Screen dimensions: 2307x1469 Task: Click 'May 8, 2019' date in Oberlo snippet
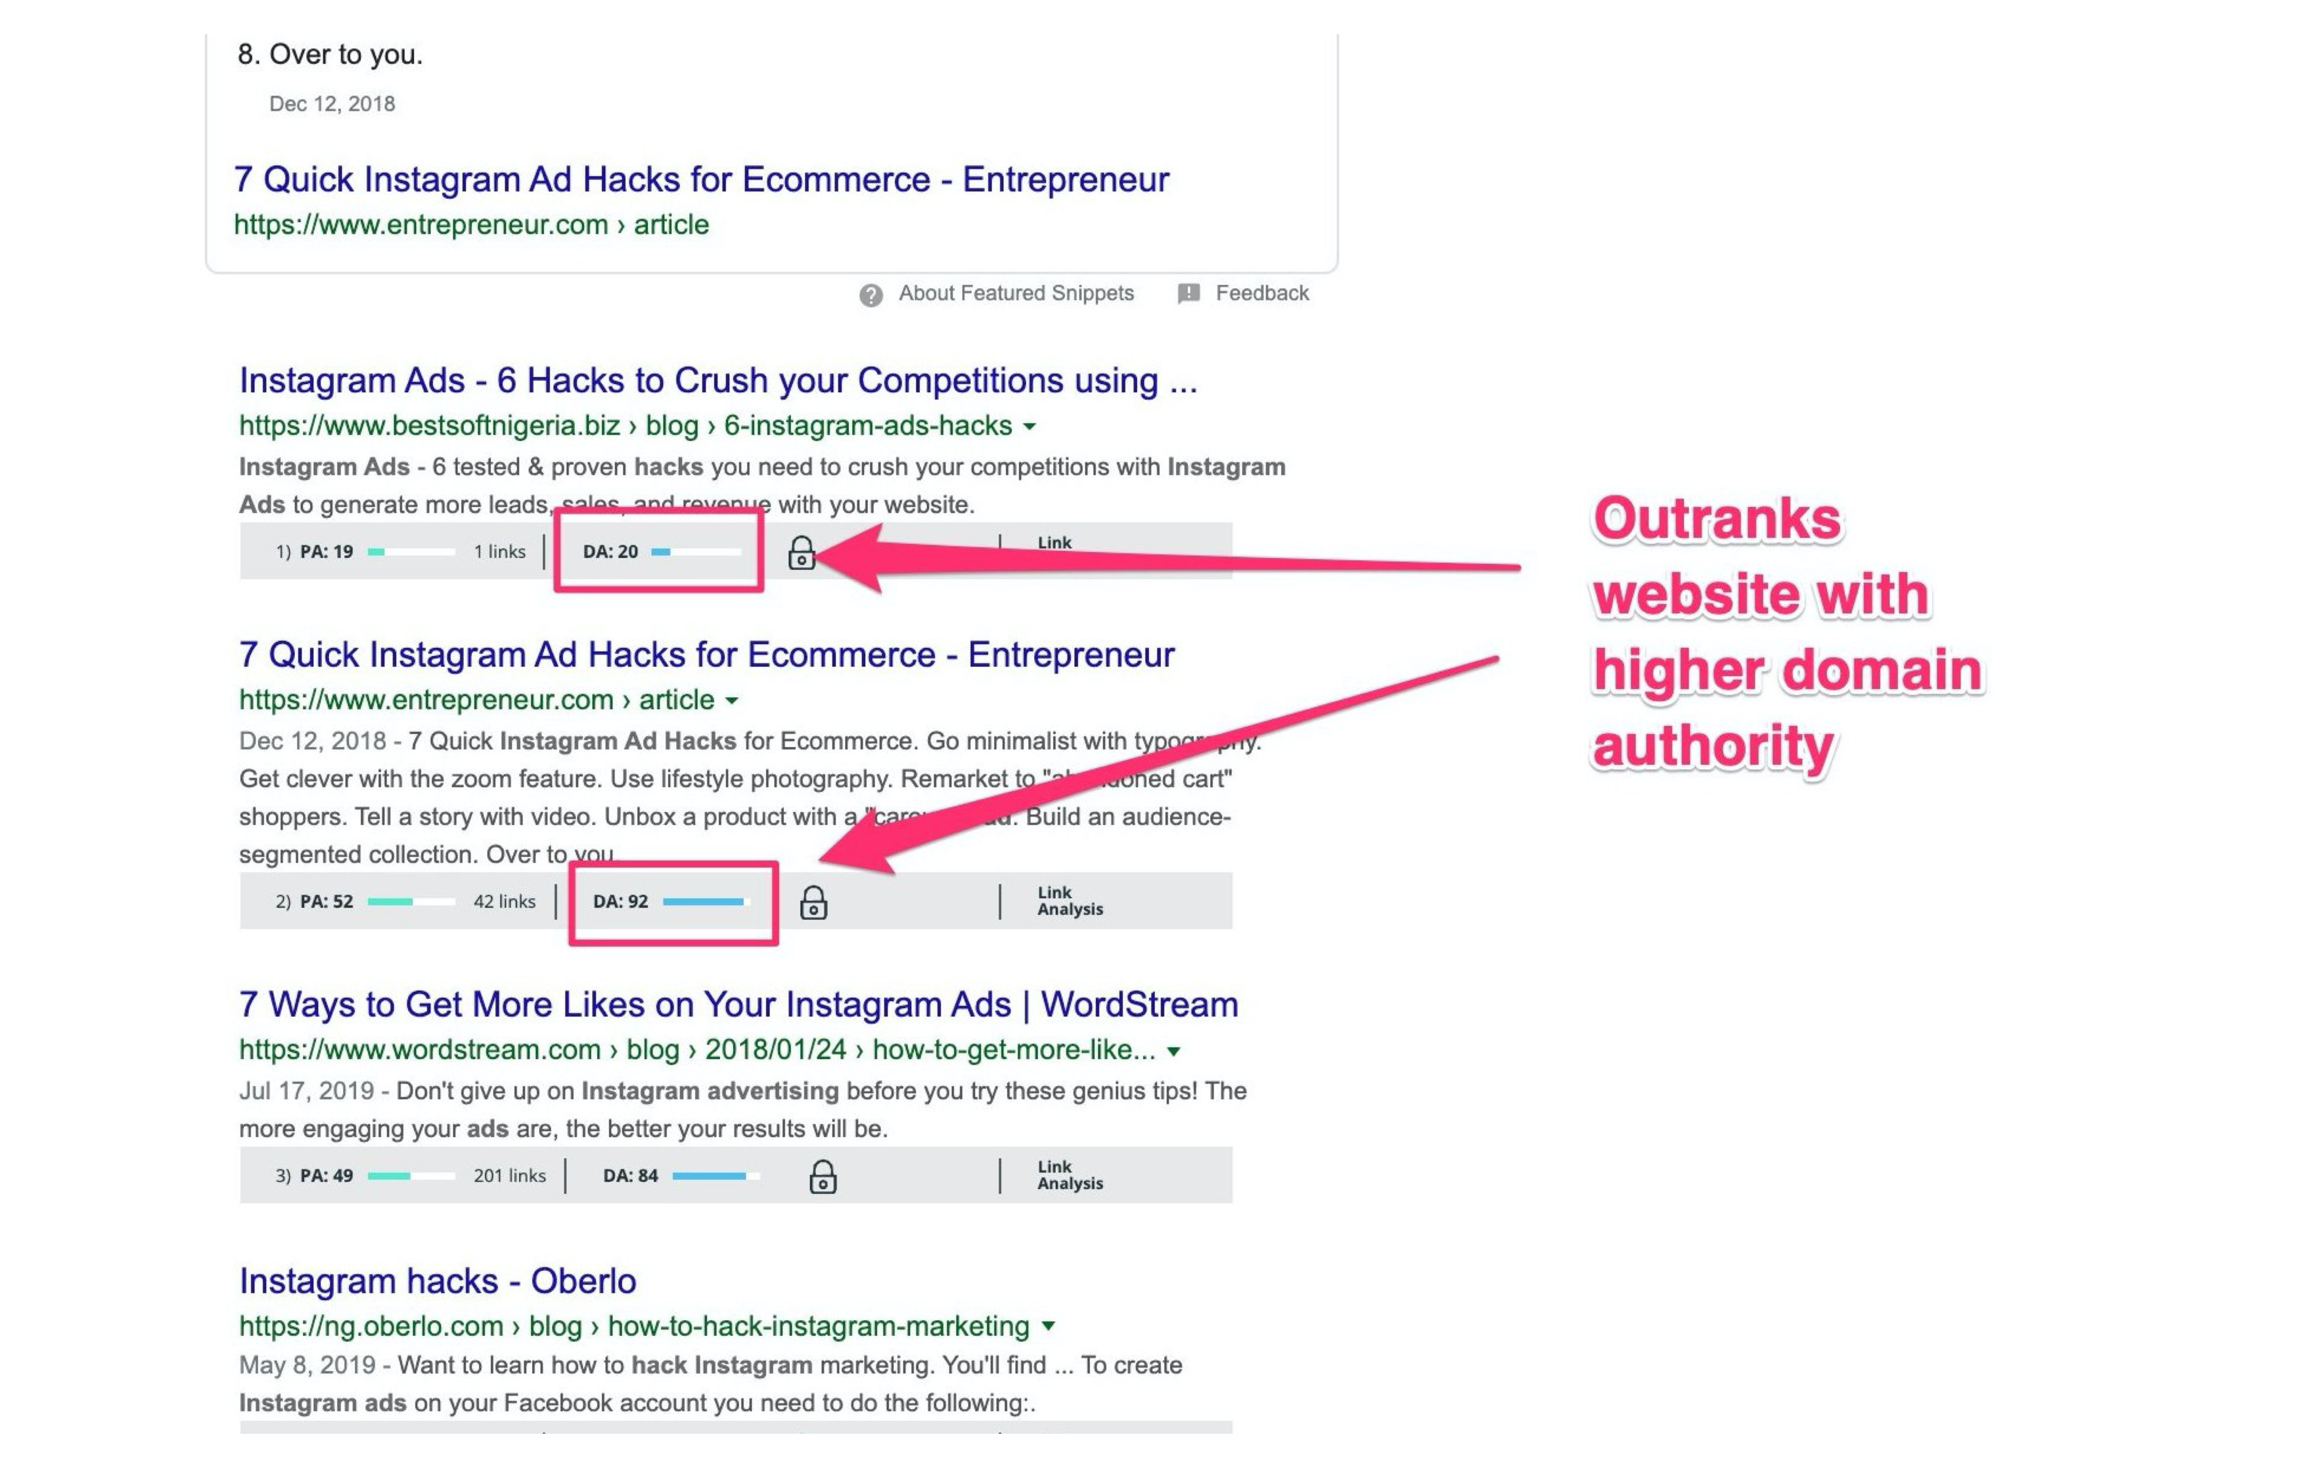coord(307,1366)
